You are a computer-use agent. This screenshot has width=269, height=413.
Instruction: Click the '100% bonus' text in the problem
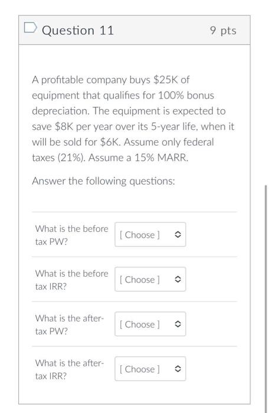click(x=186, y=96)
